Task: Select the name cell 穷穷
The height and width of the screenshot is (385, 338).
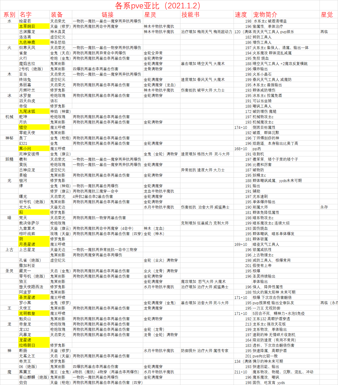Action: coord(34,382)
